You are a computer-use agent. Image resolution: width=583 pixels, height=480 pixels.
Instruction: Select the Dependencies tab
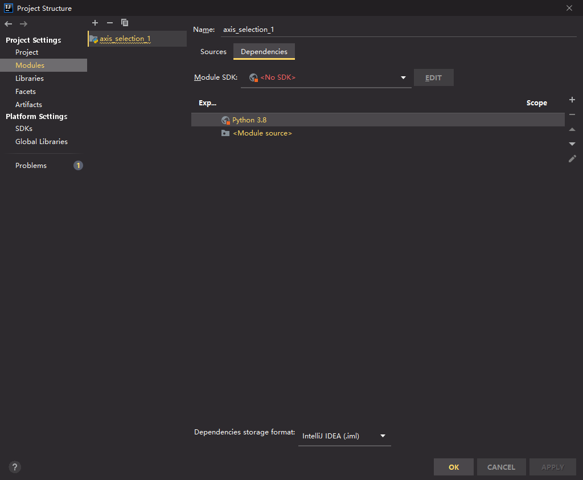(x=264, y=52)
